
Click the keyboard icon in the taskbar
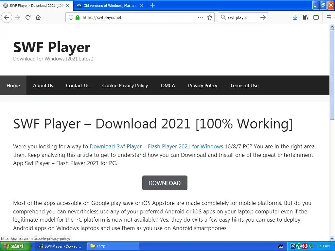tap(281, 246)
